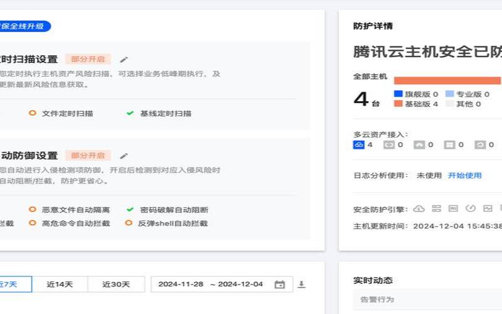The width and height of the screenshot is (502, 314).
Task: Click the gray 其他 legend swatch
Action: pyautogui.click(x=449, y=104)
